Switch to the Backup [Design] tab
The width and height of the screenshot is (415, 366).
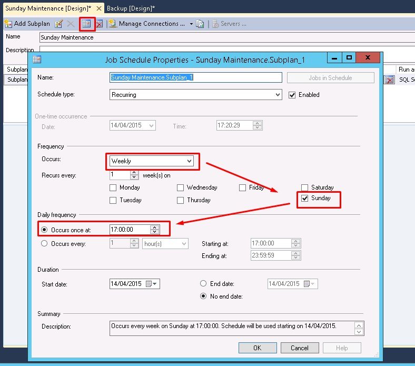(131, 8)
